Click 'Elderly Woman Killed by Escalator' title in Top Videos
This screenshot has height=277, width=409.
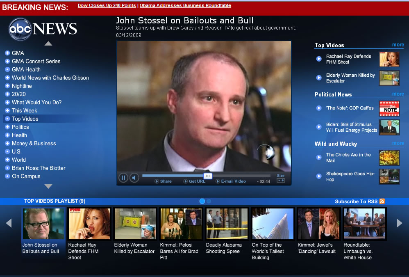pyautogui.click(x=350, y=78)
